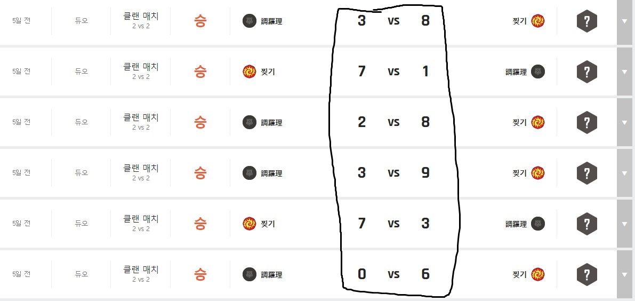Viewport: 635px width, 301px height.
Task: Click the flame emblem in the 0 vs 6 row
Action: coord(538,274)
